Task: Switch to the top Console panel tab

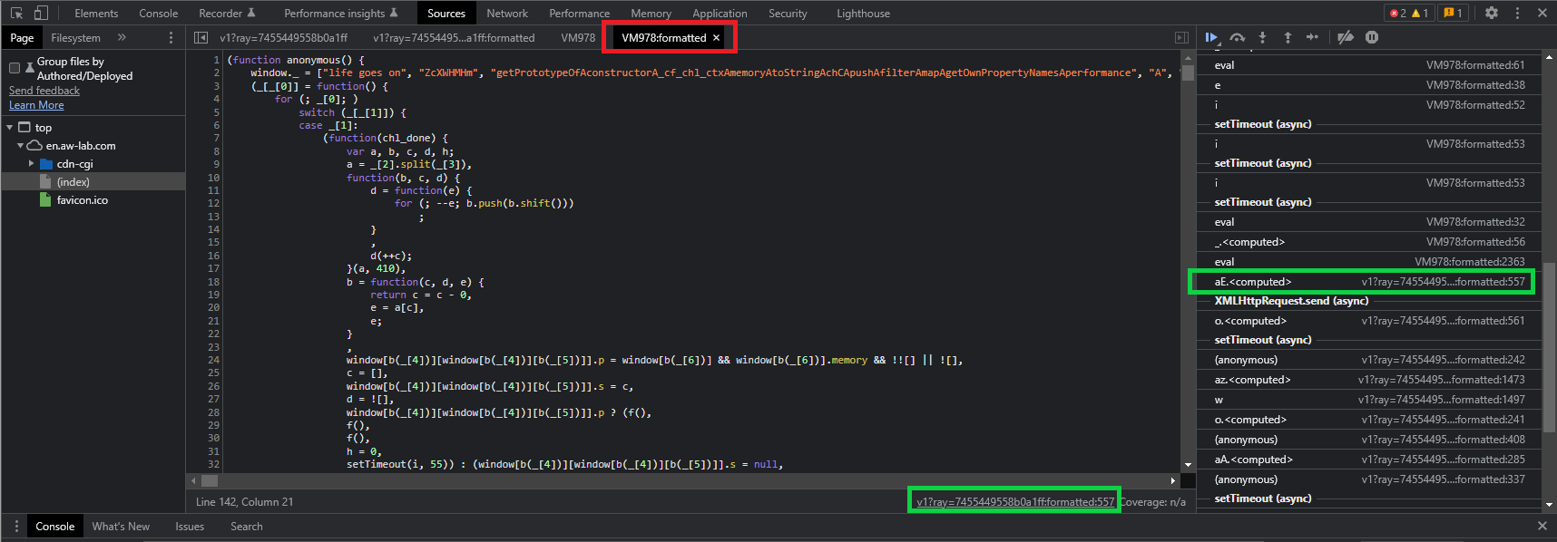Action: click(x=159, y=14)
